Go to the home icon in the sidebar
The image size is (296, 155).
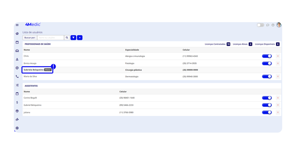[x=17, y=34]
